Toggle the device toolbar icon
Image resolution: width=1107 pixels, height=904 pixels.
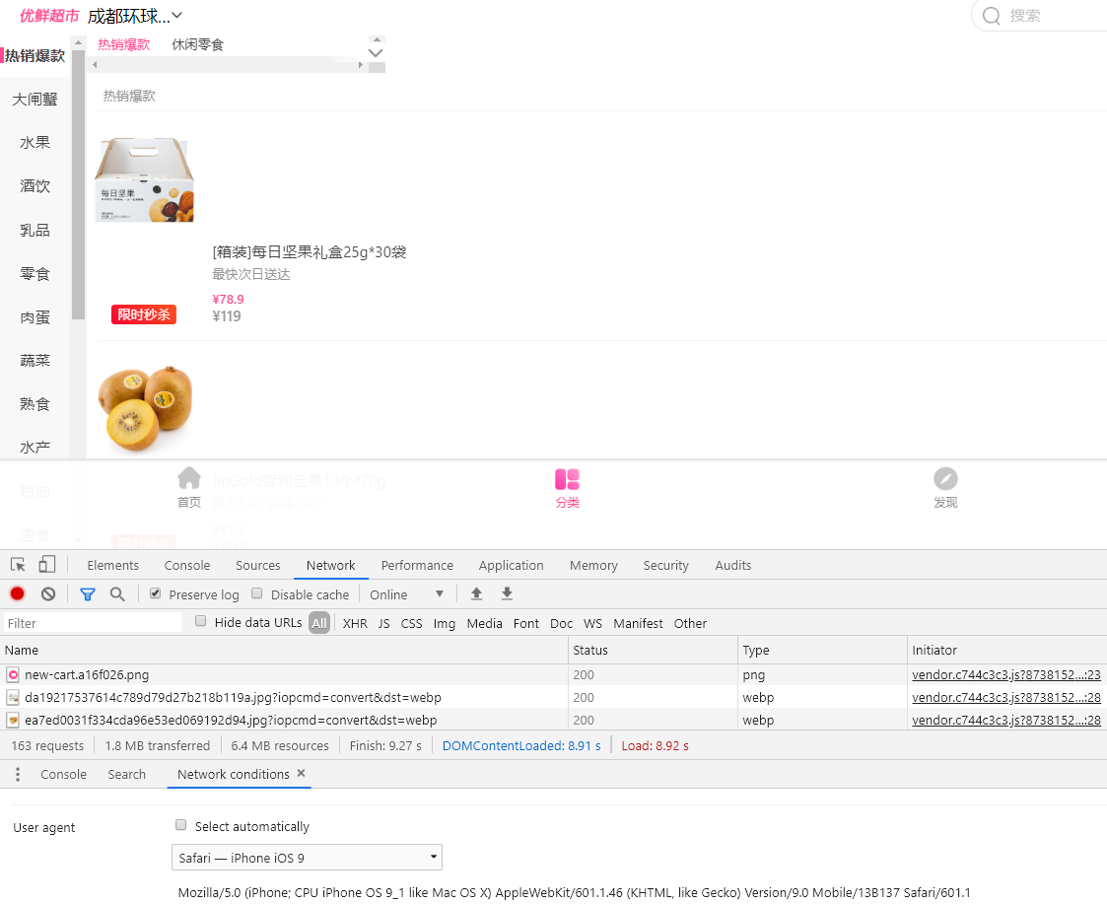(x=47, y=564)
